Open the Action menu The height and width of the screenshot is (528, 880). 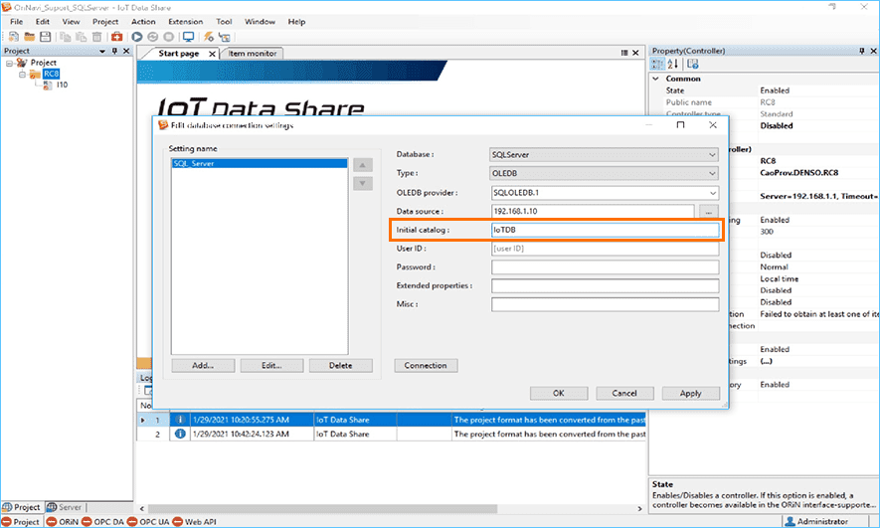click(x=143, y=21)
